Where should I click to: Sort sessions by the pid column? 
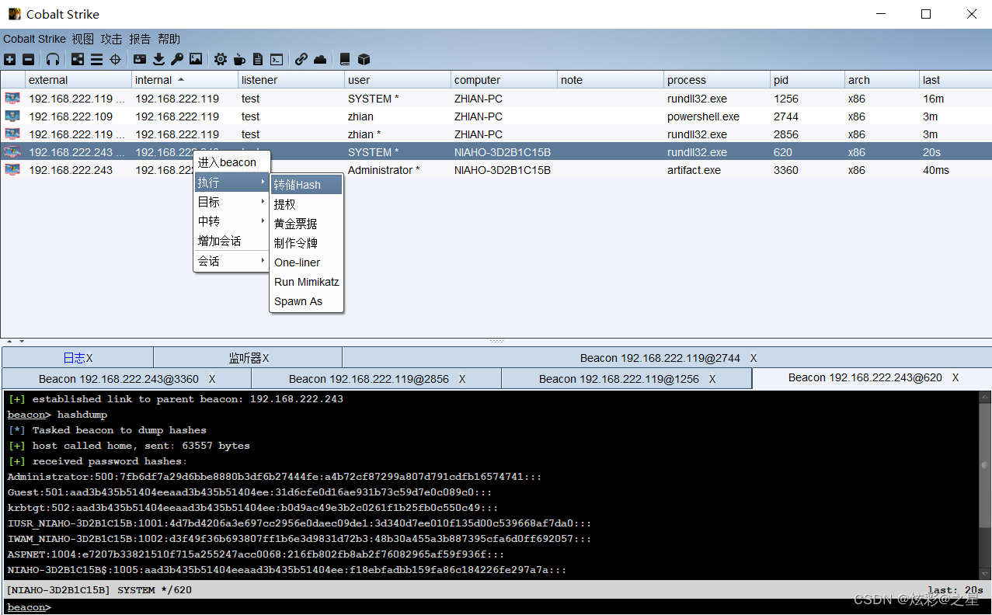click(808, 80)
